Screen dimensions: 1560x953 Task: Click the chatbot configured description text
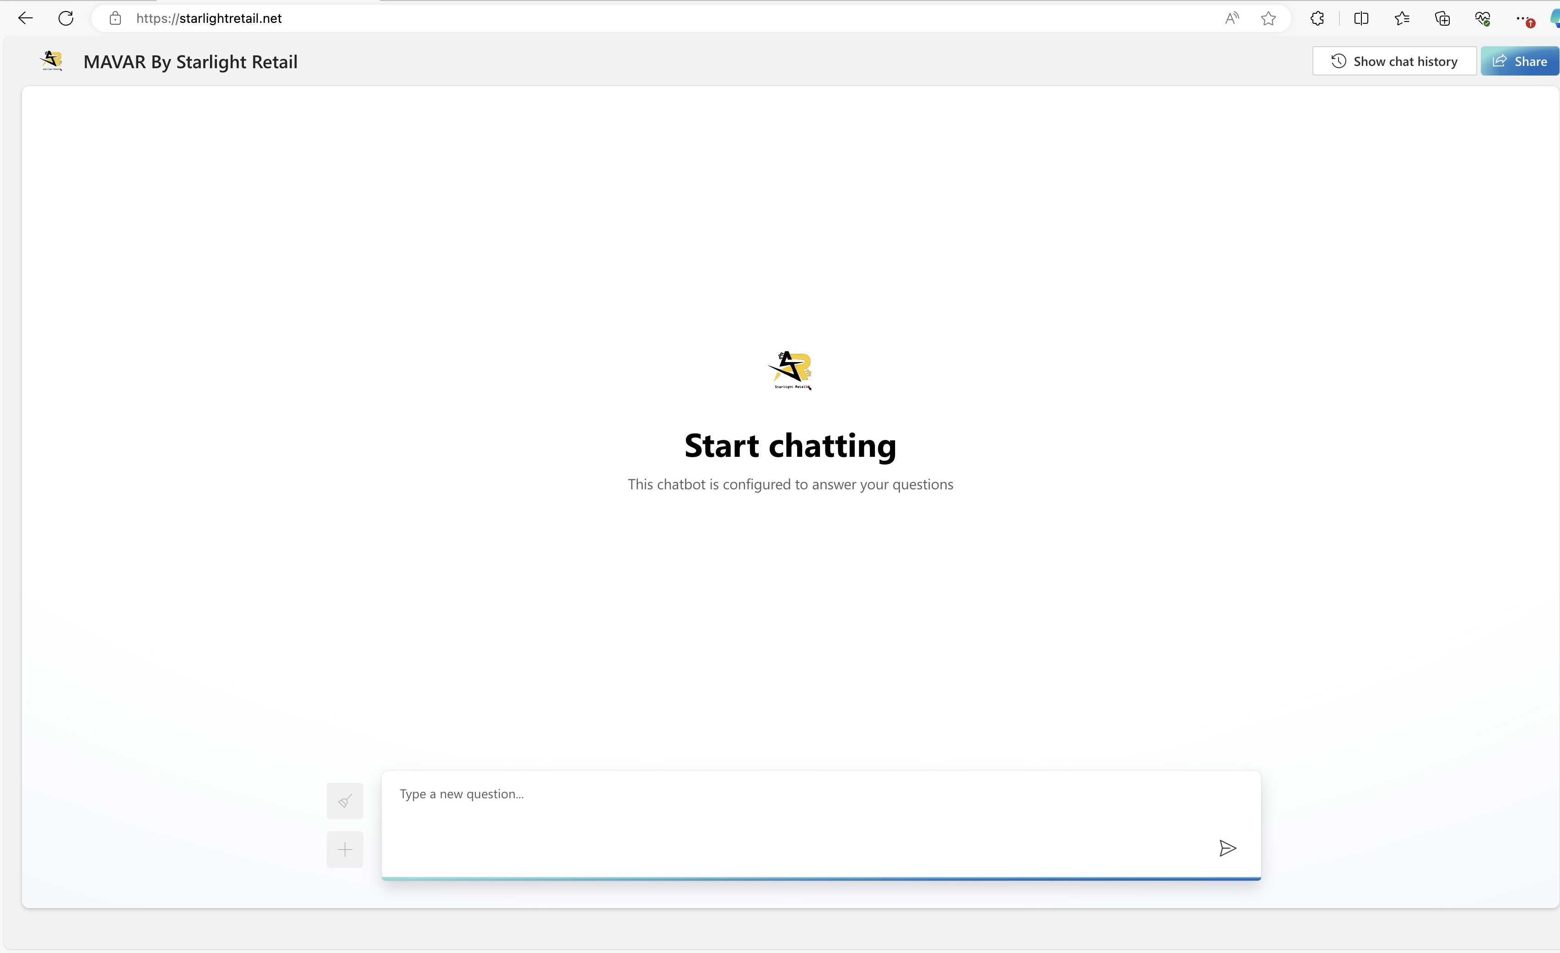pos(790,484)
